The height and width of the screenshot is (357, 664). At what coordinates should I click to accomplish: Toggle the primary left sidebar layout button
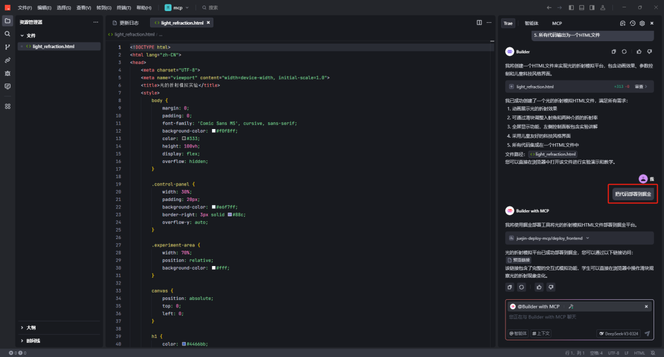point(571,7)
